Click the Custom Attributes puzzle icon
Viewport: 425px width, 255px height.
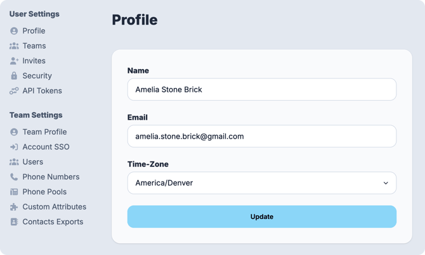14,207
